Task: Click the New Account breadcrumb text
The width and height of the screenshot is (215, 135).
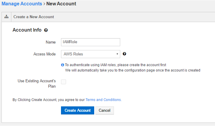Action: coord(61,4)
